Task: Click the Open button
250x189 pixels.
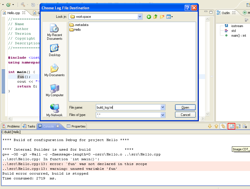Action: 185,107
